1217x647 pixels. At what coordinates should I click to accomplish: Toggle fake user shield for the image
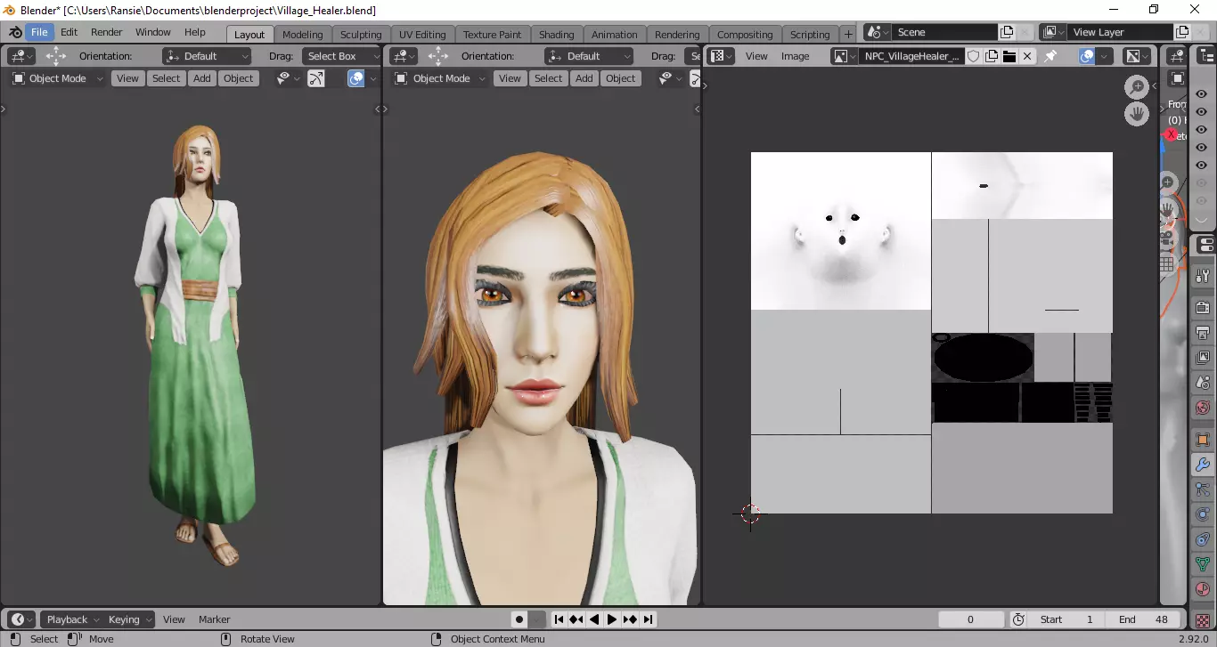[974, 56]
